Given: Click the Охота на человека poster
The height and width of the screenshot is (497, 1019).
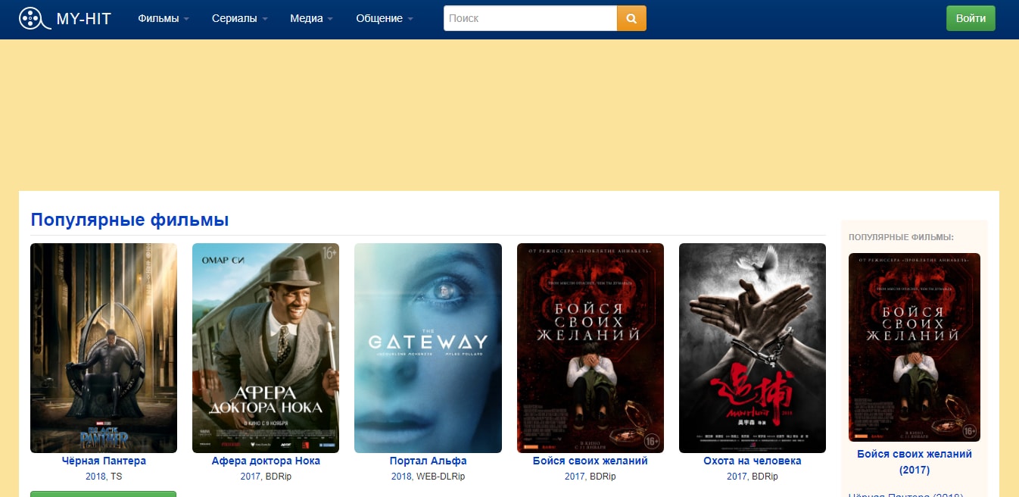Looking at the screenshot, I should click(752, 348).
